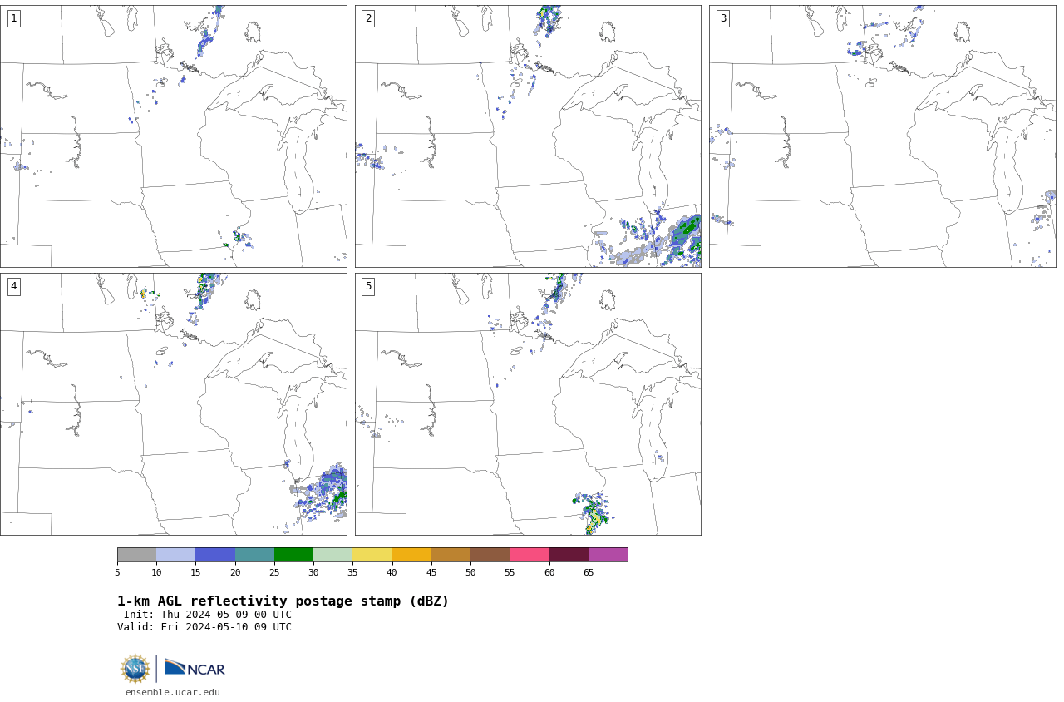Click the ensemble.ucar.edu text
Image resolution: width=1064 pixels, height=702 pixels.
pyautogui.click(x=173, y=692)
